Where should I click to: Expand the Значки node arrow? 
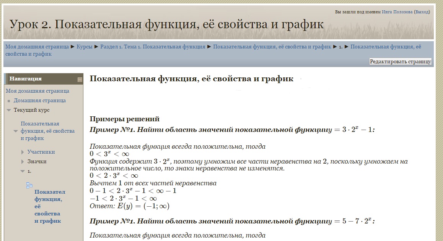[23, 162]
